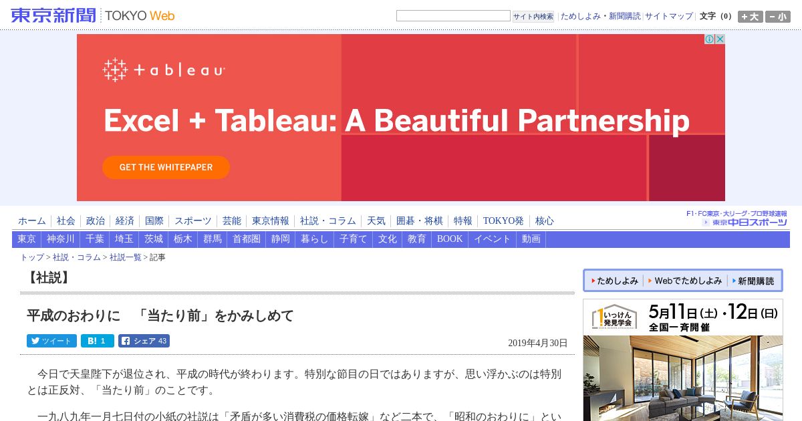
Task: Select the 千葉 regional tab
Action: pos(95,239)
